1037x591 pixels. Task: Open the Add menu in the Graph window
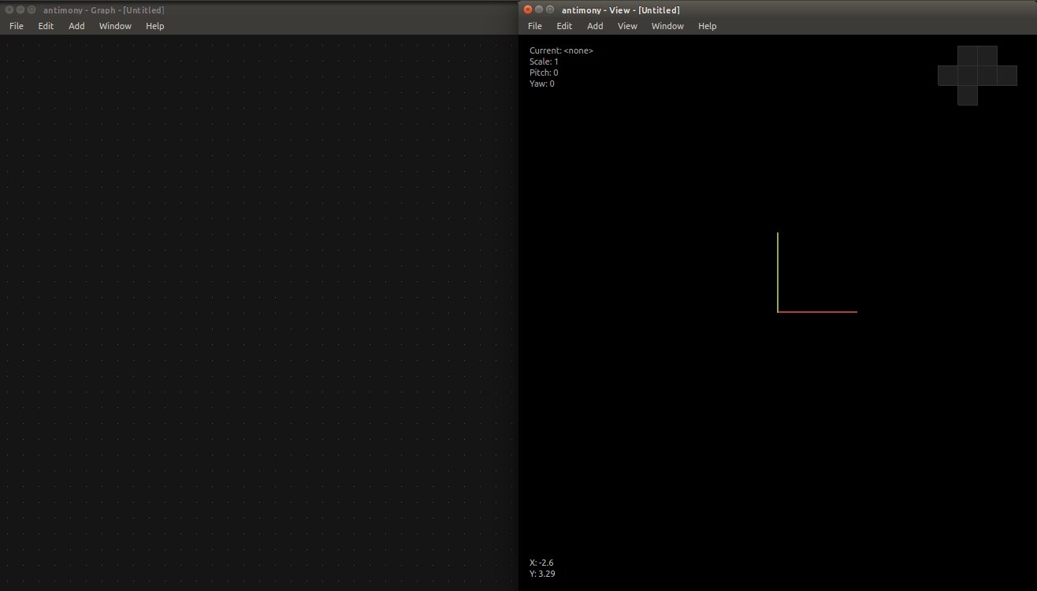click(76, 26)
